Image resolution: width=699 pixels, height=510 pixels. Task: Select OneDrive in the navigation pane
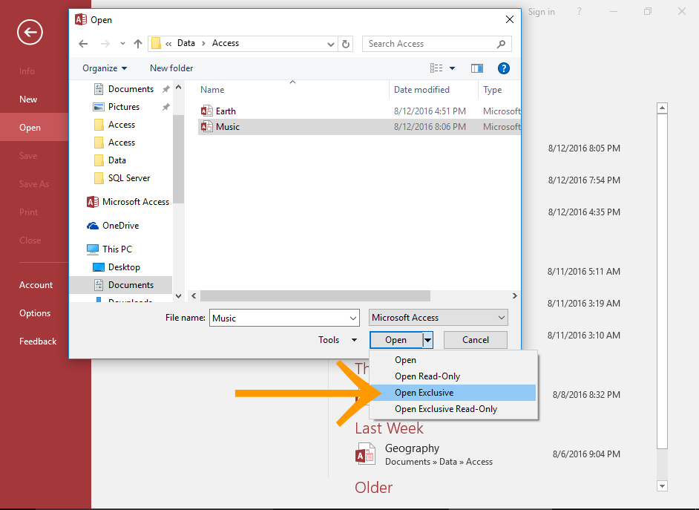(x=120, y=226)
